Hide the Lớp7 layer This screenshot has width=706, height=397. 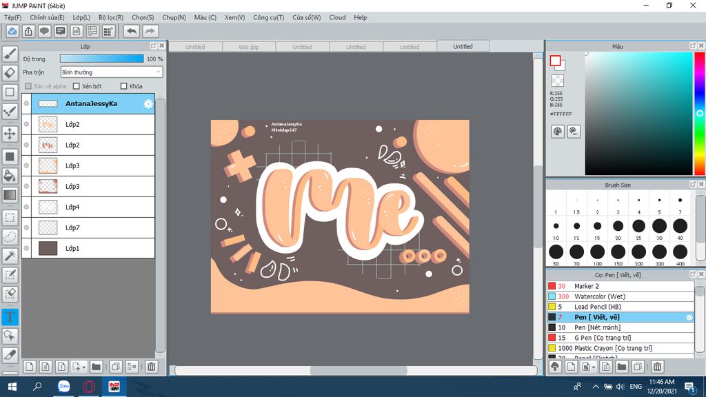27,227
